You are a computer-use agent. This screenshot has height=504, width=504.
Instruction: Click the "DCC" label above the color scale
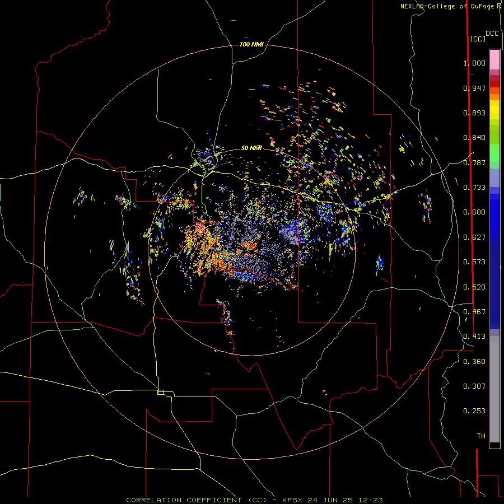coord(492,34)
